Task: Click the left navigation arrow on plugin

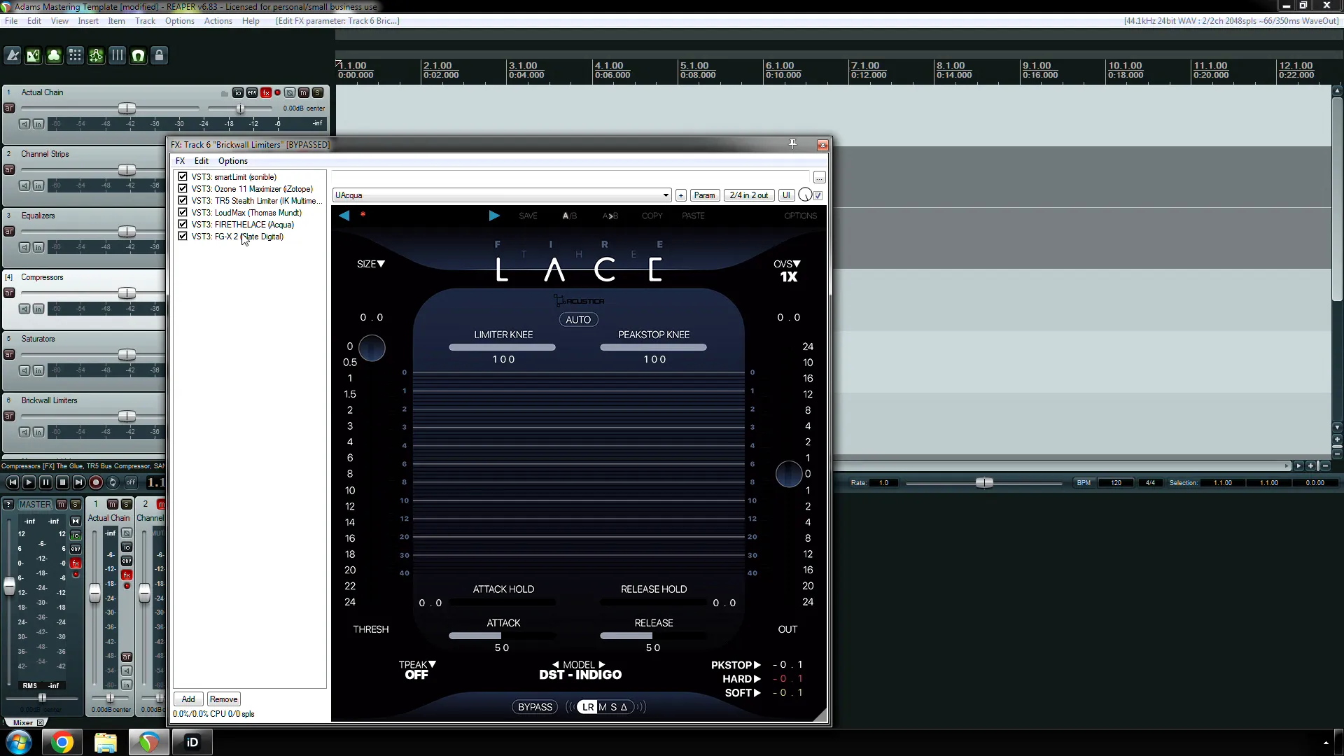Action: click(x=344, y=215)
